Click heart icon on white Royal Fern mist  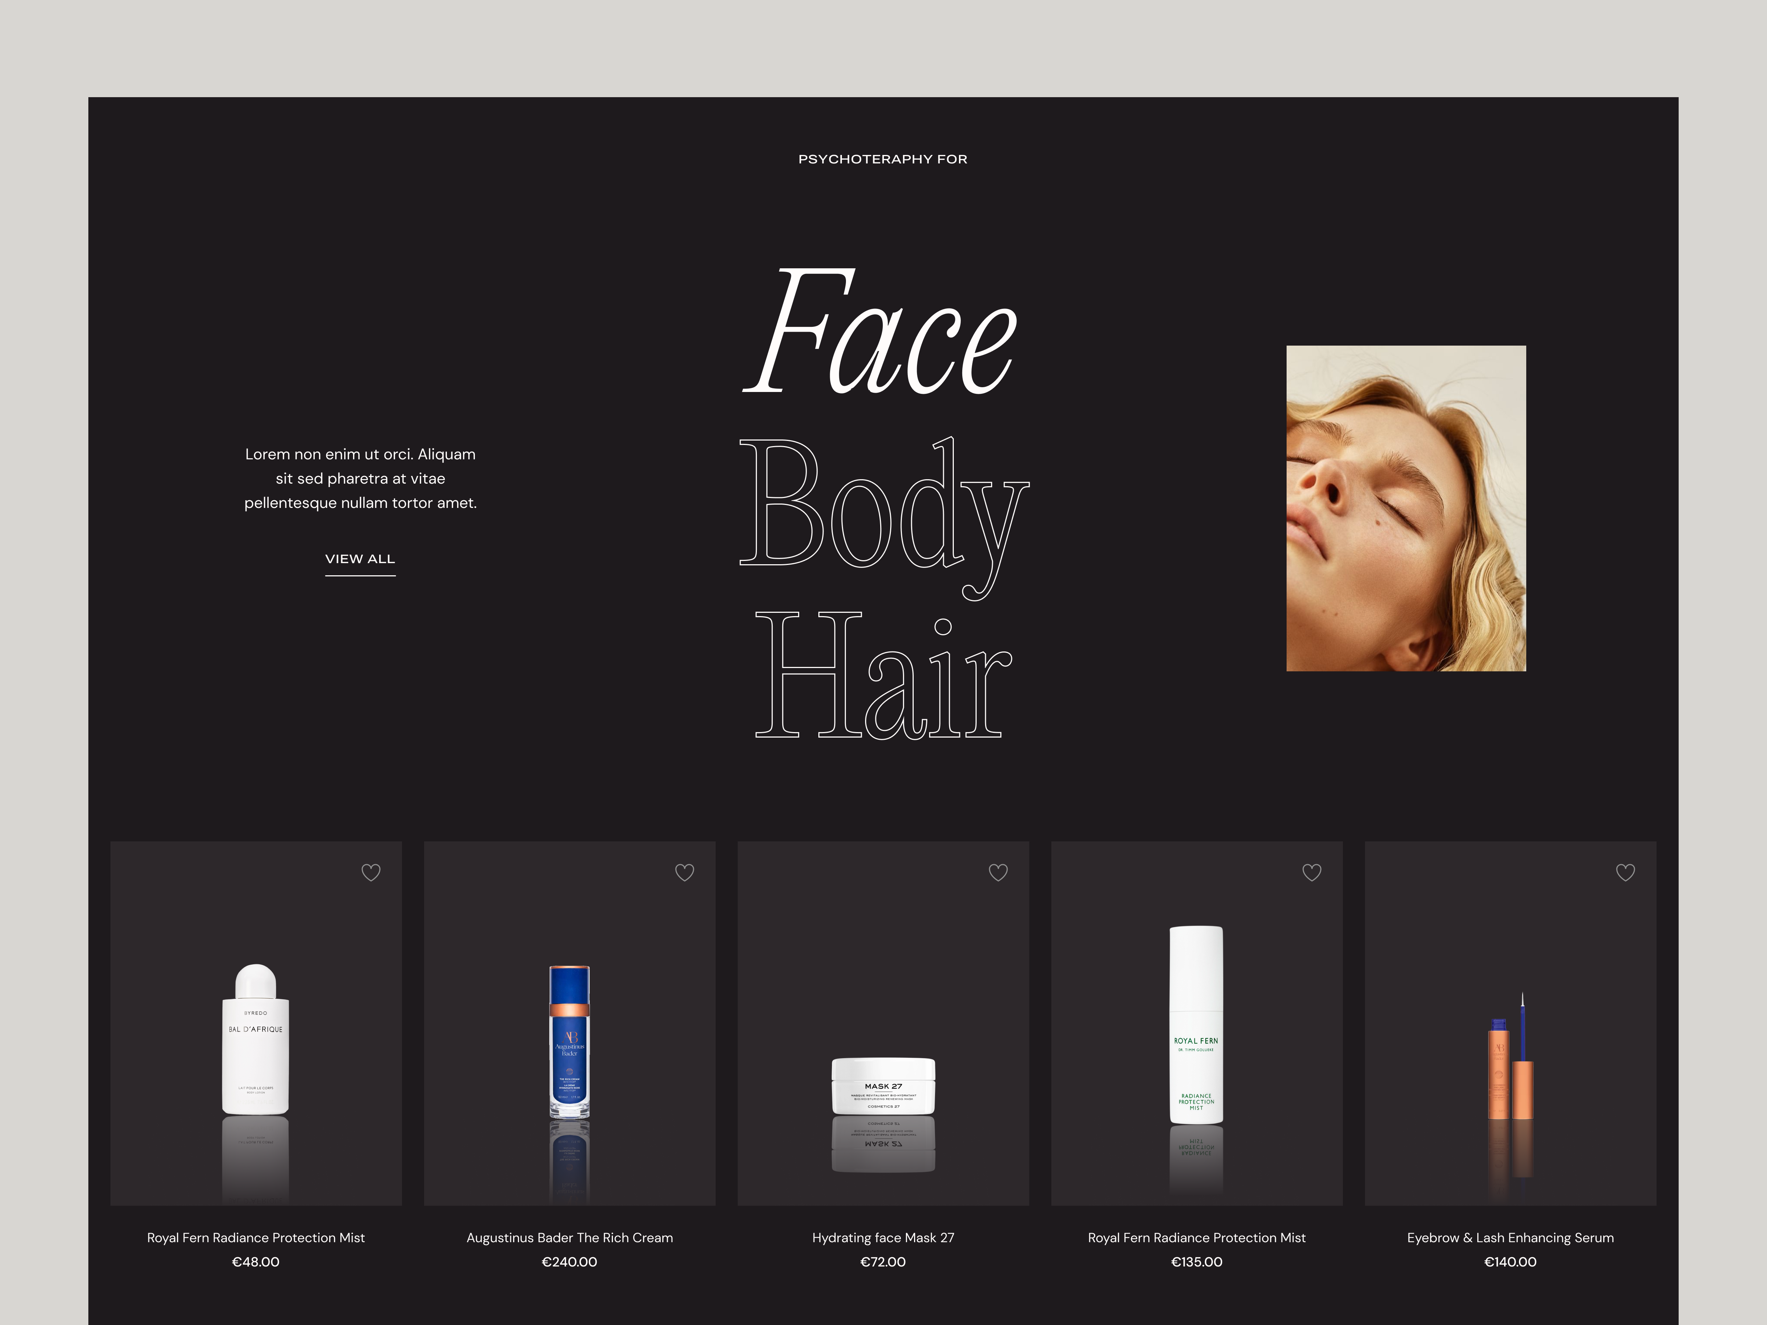coord(1312,872)
